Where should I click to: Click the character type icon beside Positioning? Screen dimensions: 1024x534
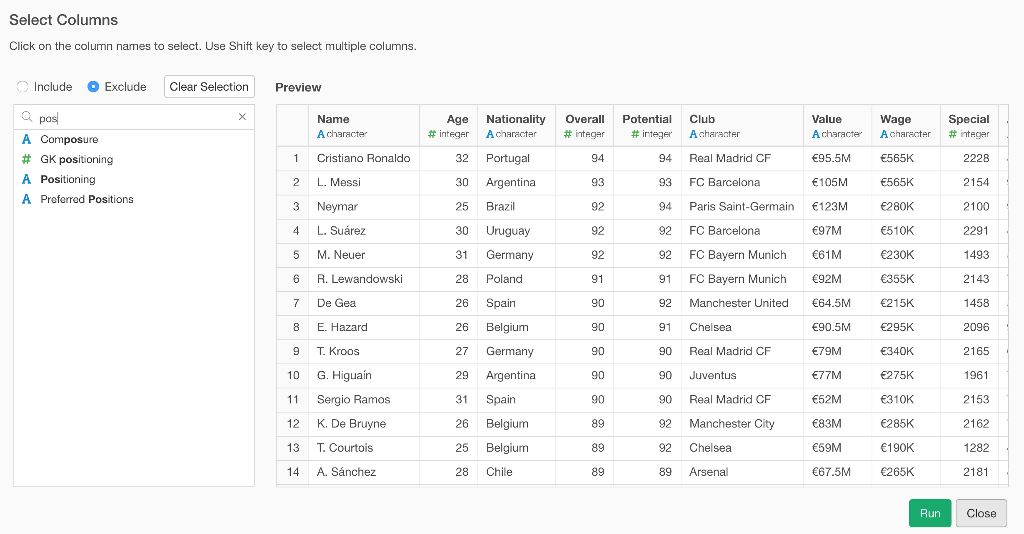click(x=26, y=179)
